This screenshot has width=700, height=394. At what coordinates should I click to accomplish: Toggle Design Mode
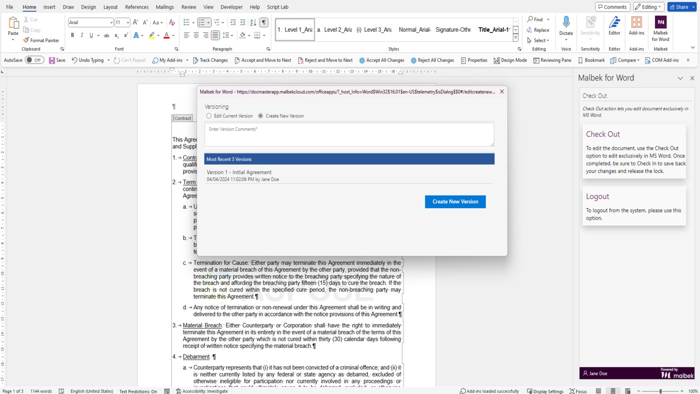pyautogui.click(x=510, y=61)
